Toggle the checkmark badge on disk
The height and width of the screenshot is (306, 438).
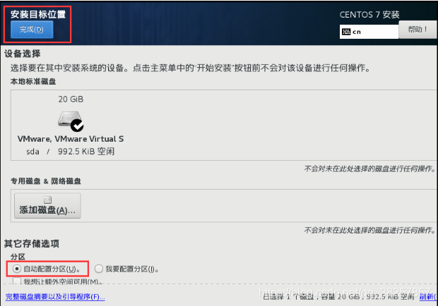pos(77,126)
